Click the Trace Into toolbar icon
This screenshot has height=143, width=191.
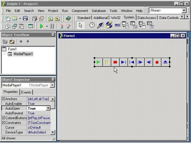[x=62, y=26]
